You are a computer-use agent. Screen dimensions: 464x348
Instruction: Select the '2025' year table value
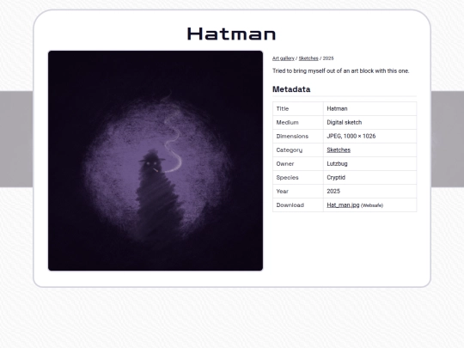coord(333,192)
